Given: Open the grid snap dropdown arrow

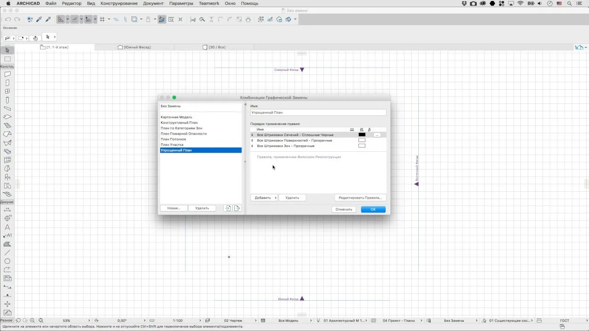Looking at the screenshot, I should point(109,19).
